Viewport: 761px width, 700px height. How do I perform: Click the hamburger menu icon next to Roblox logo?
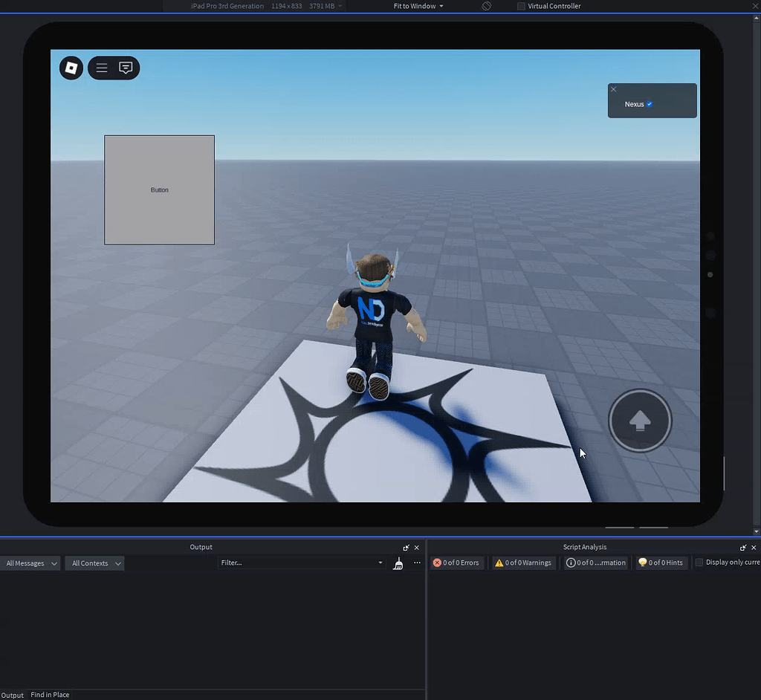point(101,68)
